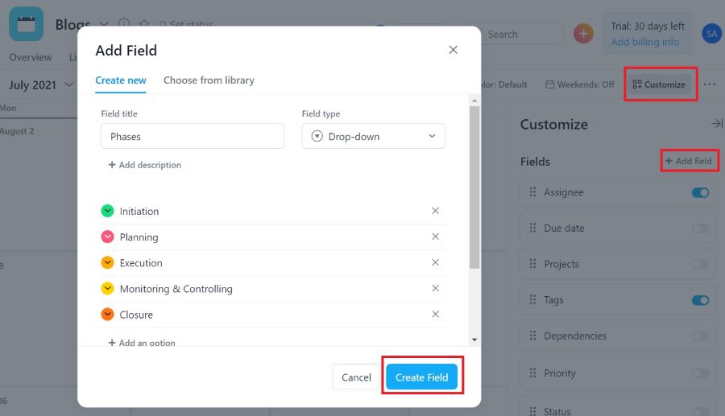Open the Overview project tab
The image size is (725, 416).
(x=31, y=57)
